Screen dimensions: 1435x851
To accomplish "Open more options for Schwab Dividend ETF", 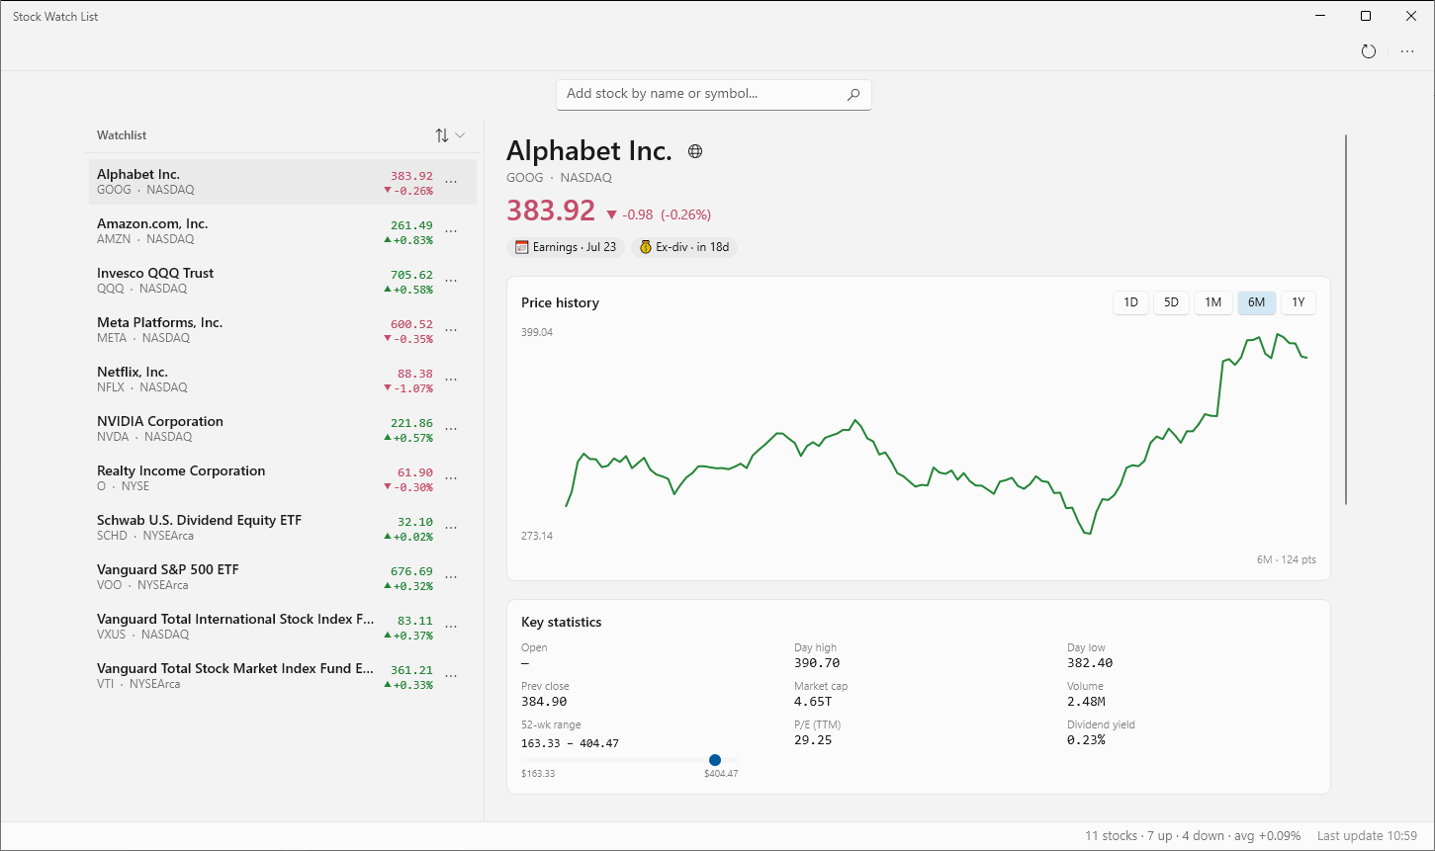I will point(451,528).
